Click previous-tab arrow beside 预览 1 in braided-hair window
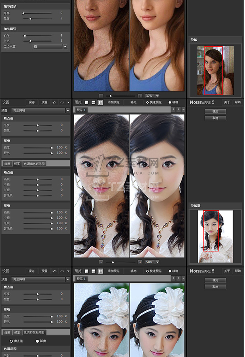The width and height of the screenshot is (245, 357). (173, 110)
